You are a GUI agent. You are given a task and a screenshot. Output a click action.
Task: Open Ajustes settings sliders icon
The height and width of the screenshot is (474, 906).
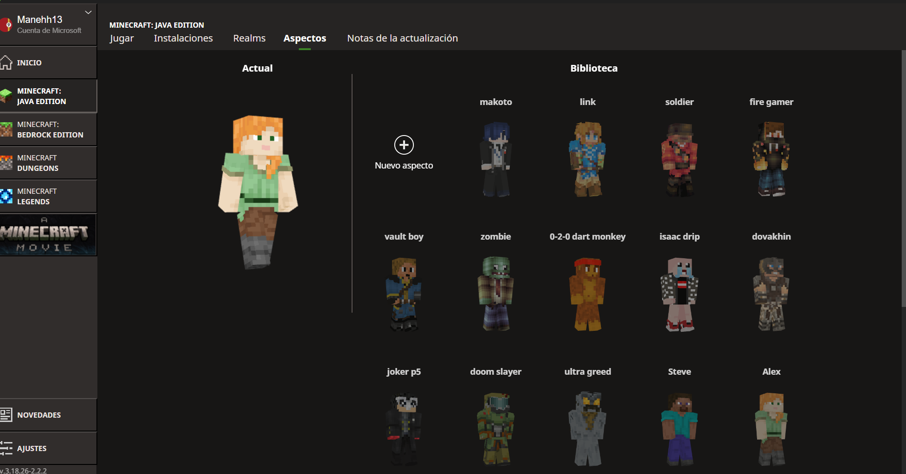click(6, 448)
